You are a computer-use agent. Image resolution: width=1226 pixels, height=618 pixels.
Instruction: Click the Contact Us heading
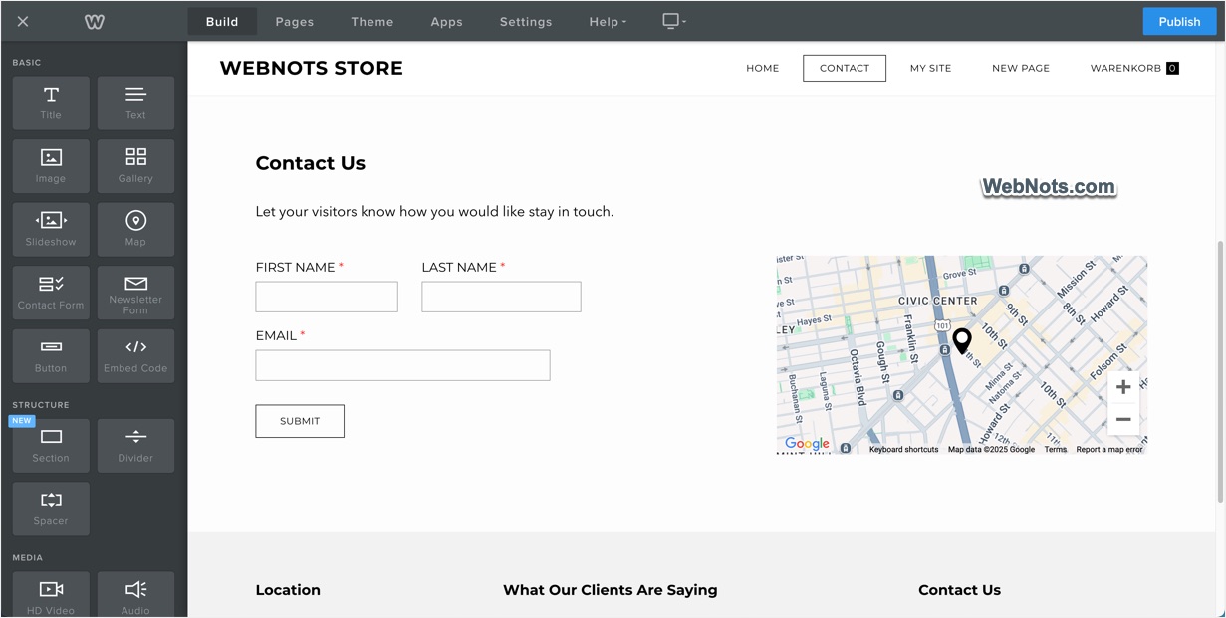point(311,163)
